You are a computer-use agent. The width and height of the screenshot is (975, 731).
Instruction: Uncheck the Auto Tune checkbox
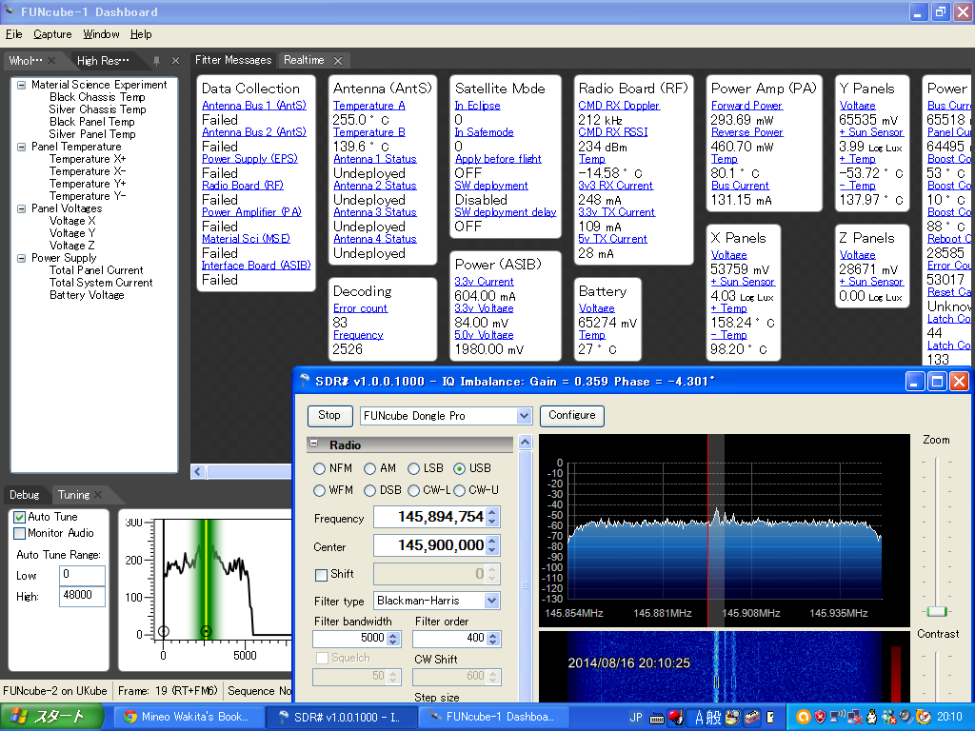pyautogui.click(x=19, y=517)
